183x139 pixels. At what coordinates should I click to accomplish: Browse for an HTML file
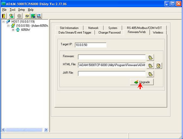150,66
